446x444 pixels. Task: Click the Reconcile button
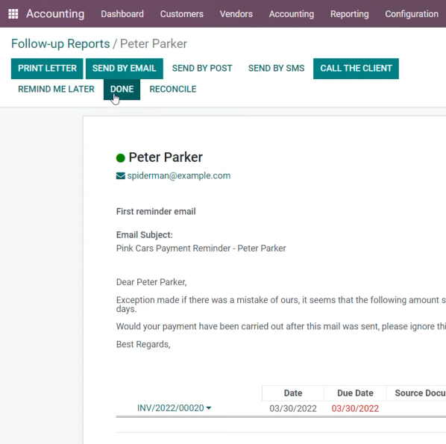click(x=173, y=90)
